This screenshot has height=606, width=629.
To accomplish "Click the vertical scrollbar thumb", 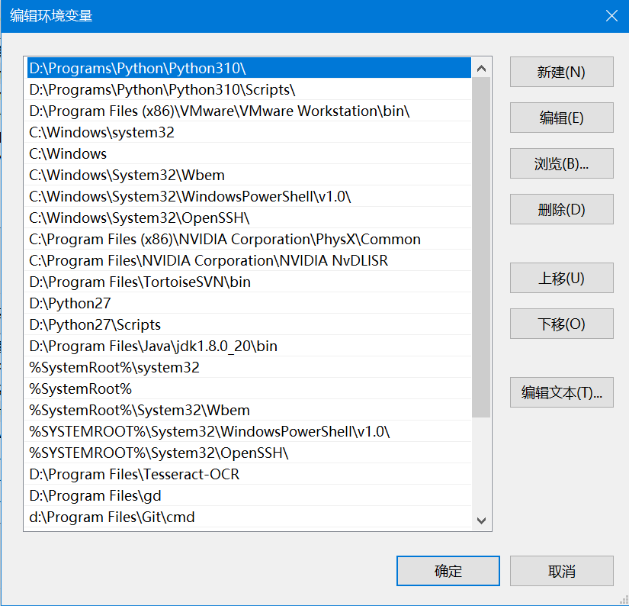I will 481,247.
